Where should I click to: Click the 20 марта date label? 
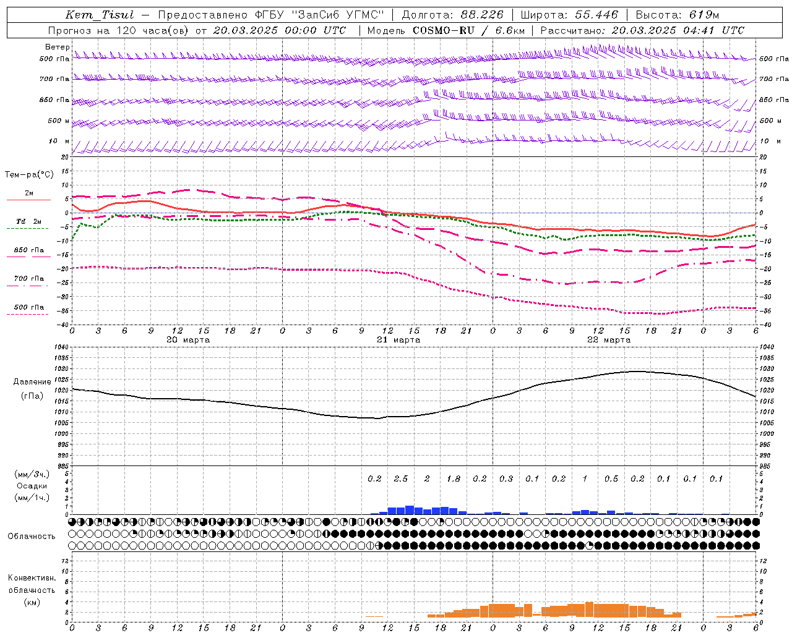click(x=188, y=339)
